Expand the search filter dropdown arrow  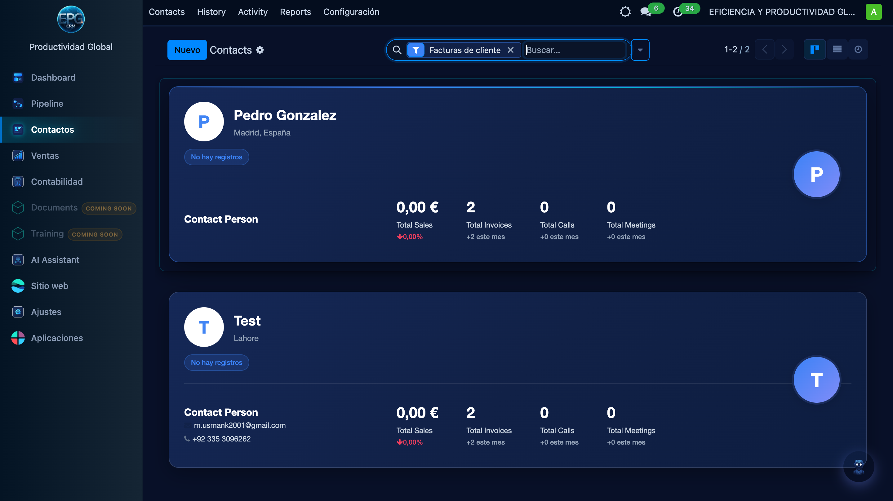pyautogui.click(x=640, y=50)
